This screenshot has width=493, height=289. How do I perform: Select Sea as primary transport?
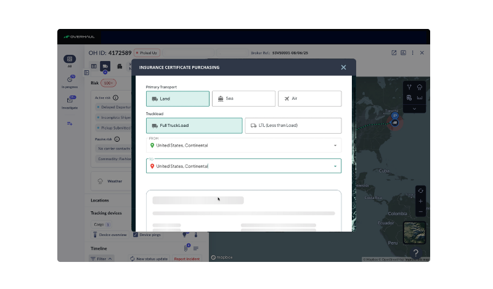tap(243, 99)
